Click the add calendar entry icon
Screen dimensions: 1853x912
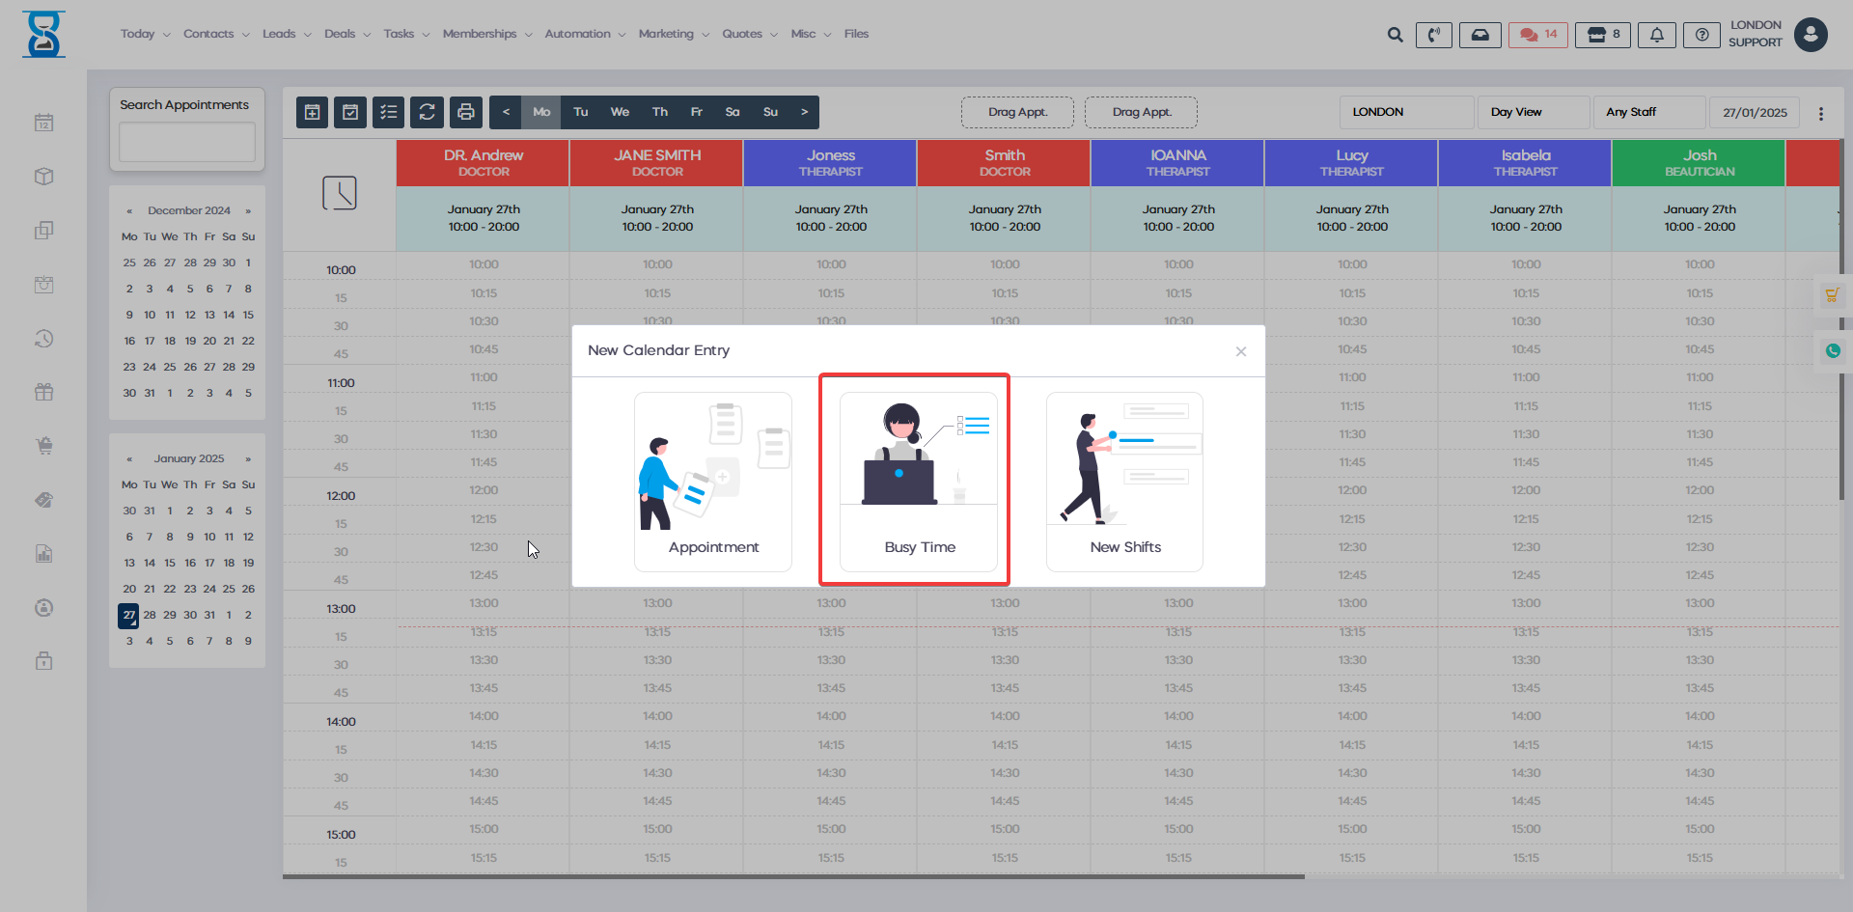pos(312,112)
